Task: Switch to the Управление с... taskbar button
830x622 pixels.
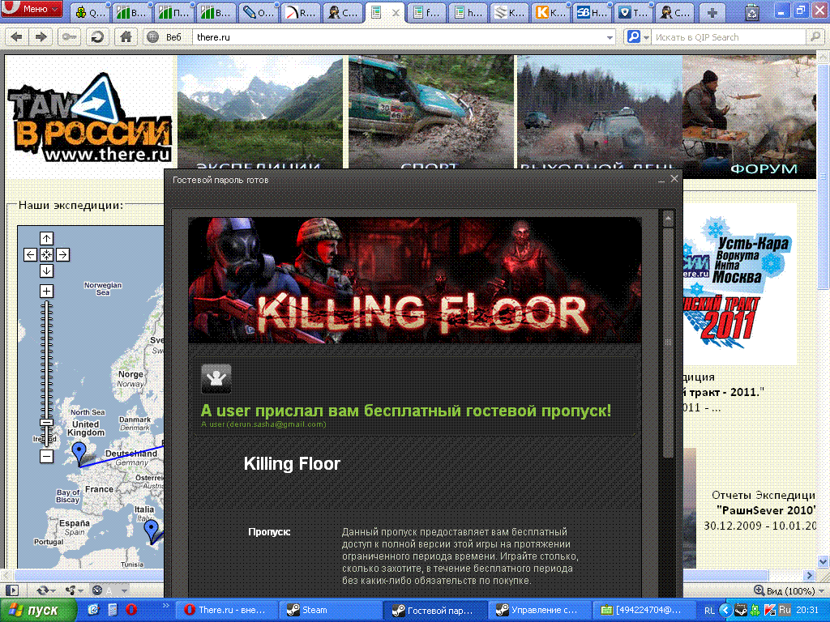Action: point(539,611)
